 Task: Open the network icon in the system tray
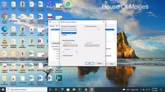147,90
